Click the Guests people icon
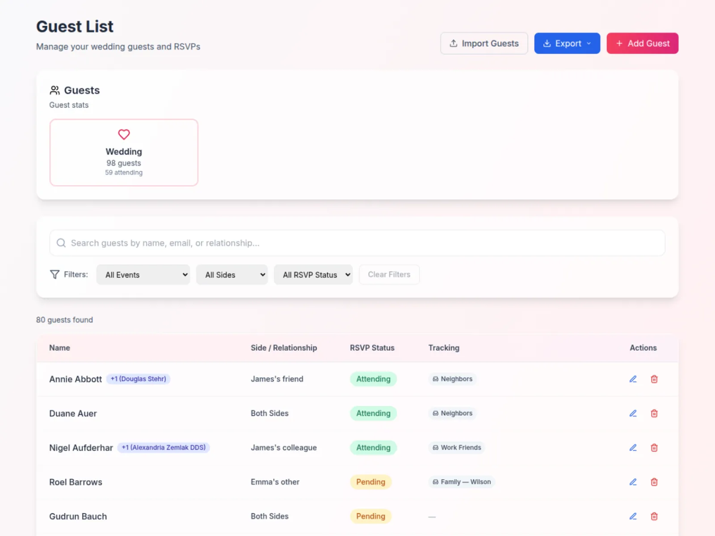This screenshot has width=715, height=536. 55,90
